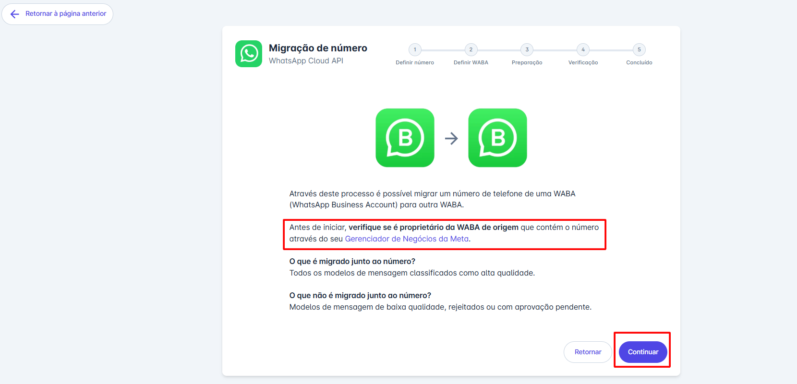
Task: Select the step 4 circle in the progress bar
Action: pyautogui.click(x=583, y=49)
